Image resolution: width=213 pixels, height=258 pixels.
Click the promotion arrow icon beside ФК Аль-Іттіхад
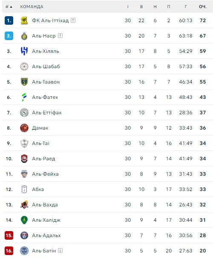pyautogui.click(x=73, y=20)
